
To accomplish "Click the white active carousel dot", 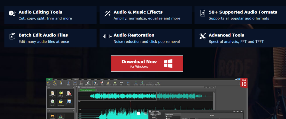I will [x=139, y=114].
